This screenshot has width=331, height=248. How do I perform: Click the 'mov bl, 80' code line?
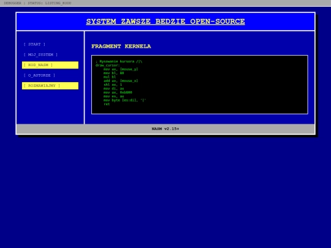click(113, 73)
